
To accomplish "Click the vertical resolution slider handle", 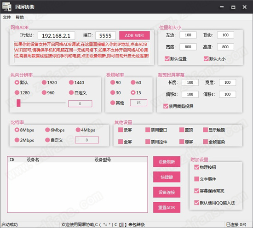I will [18, 103].
